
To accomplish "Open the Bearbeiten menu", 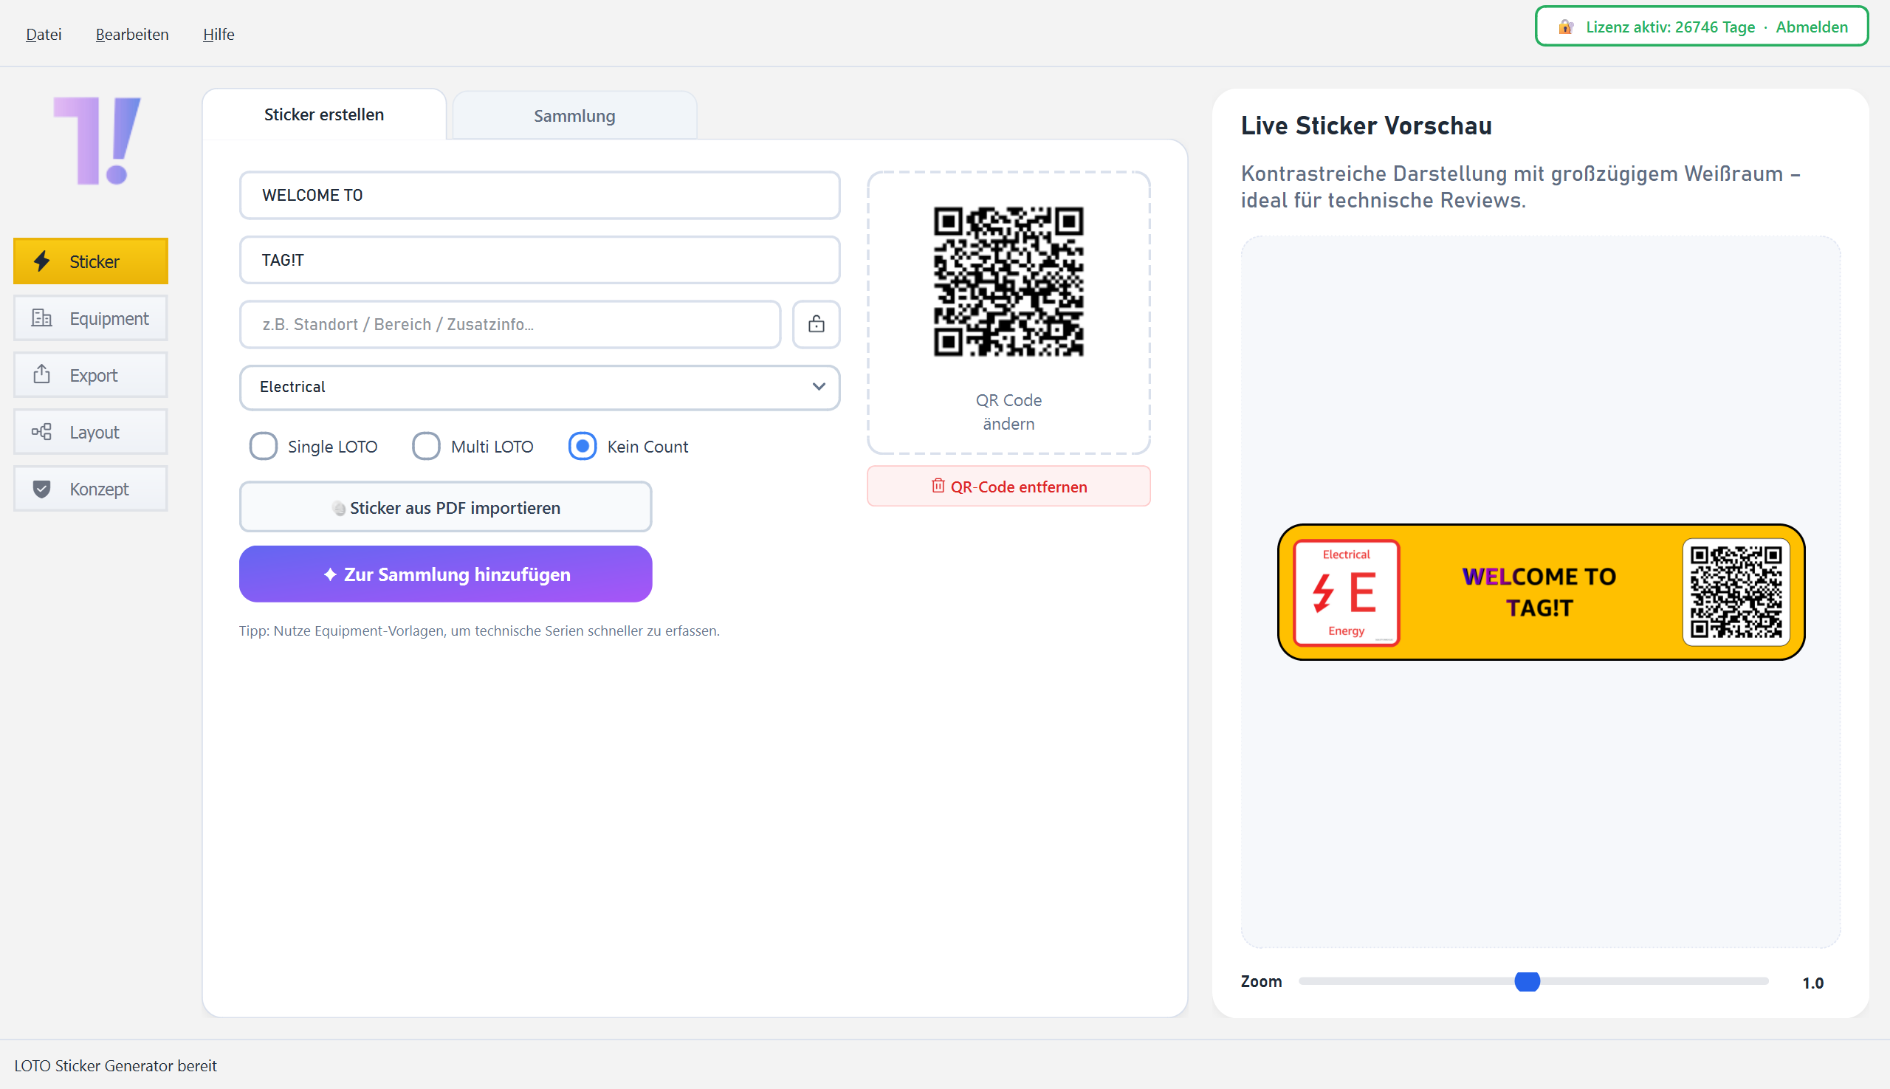I will coord(131,35).
